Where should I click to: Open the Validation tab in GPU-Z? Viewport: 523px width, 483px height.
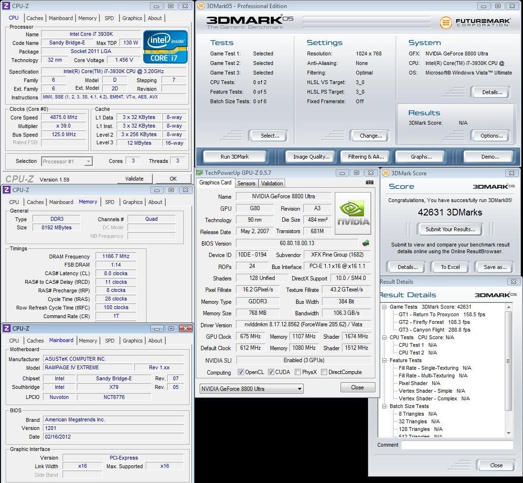(x=272, y=183)
